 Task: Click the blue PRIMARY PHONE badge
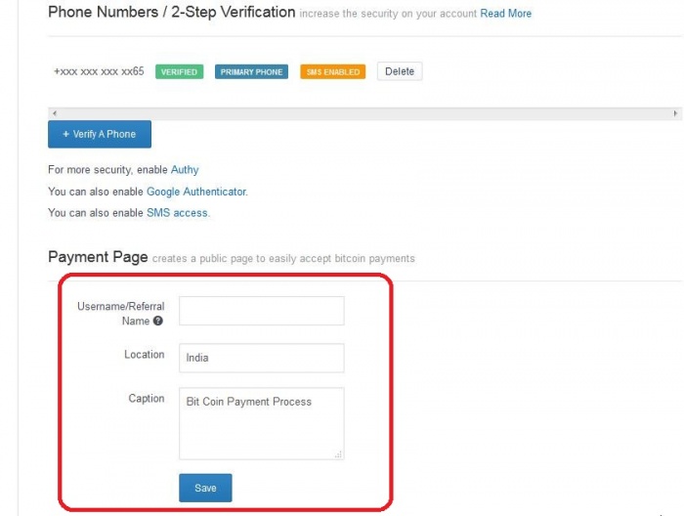coord(251,72)
